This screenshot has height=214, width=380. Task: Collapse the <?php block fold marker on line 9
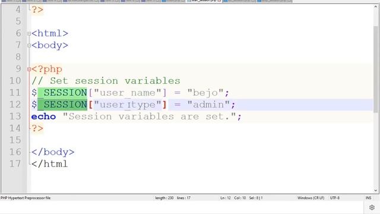coord(29,70)
